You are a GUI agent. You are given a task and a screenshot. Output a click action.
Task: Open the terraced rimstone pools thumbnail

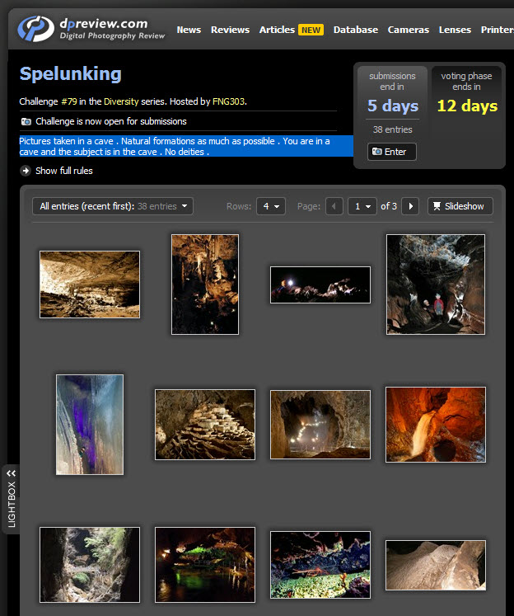click(x=205, y=425)
